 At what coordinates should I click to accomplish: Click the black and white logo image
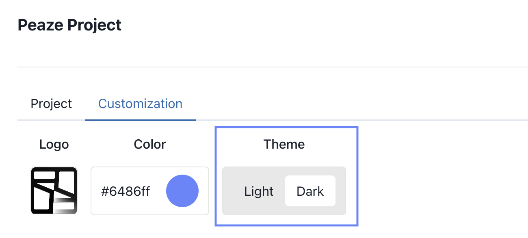point(54,190)
